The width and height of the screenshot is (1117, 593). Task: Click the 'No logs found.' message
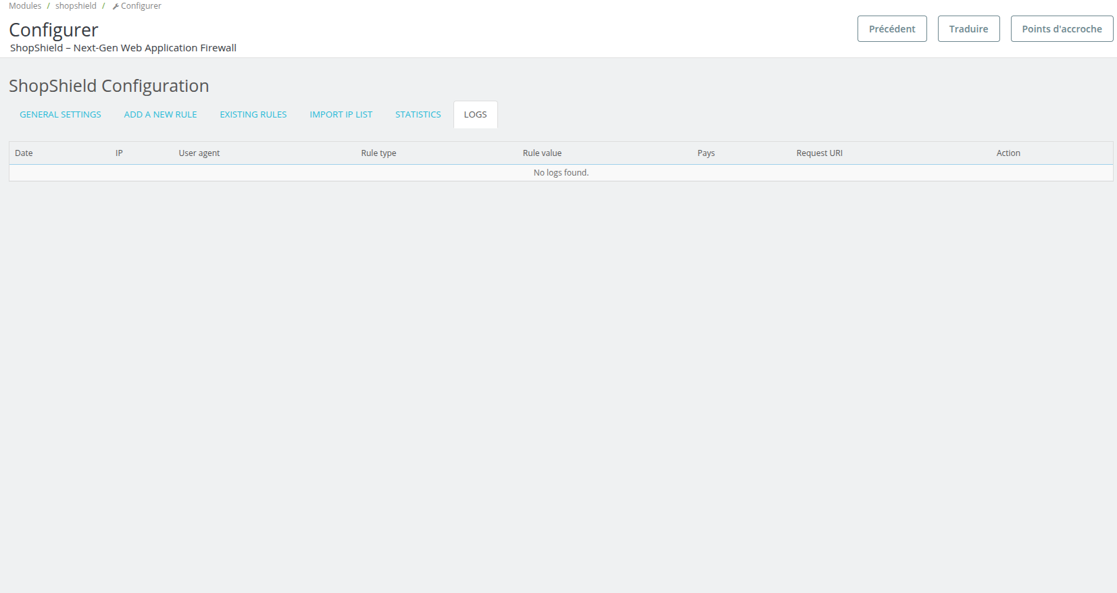coord(561,173)
